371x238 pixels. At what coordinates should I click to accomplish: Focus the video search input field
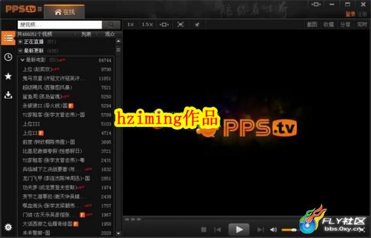pos(60,24)
